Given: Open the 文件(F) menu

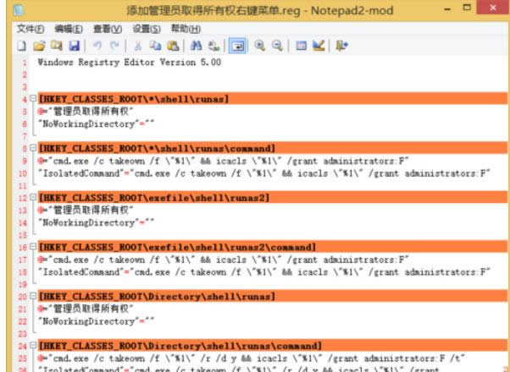Looking at the screenshot, I should (30, 29).
